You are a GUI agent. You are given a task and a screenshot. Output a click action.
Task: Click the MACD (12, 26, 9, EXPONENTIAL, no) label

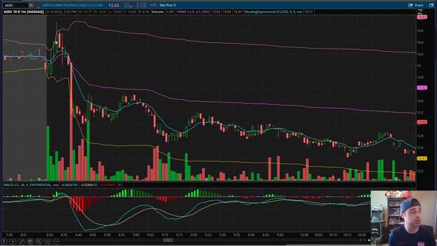click(31, 185)
